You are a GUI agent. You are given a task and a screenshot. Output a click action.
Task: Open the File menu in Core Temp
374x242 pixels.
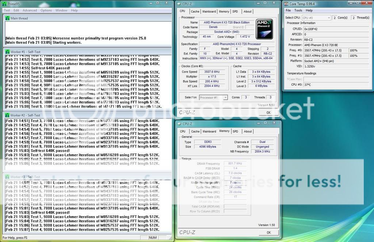(288, 11)
